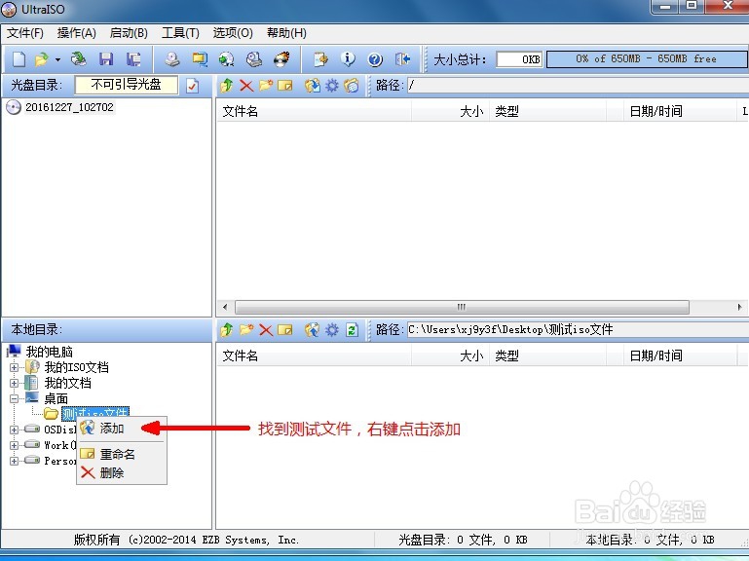This screenshot has width=749, height=561.
Task: Click New Folder in local pane toolbar
Action: (x=246, y=330)
